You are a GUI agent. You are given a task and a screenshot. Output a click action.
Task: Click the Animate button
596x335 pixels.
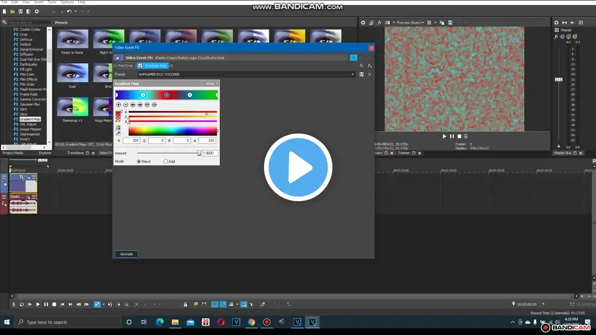126,254
